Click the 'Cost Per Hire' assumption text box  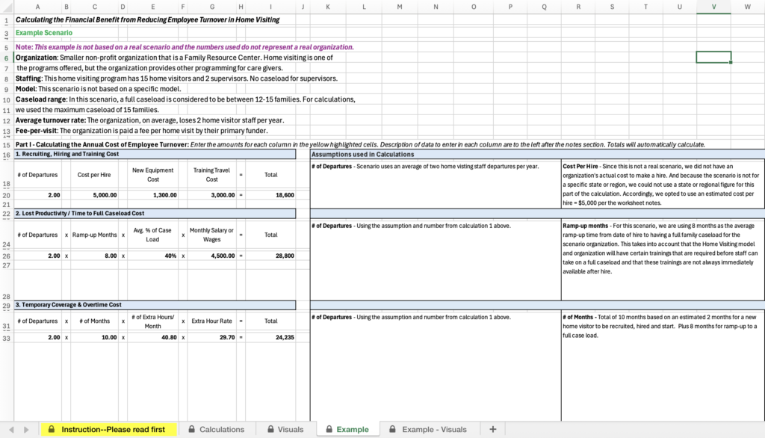pos(663,185)
